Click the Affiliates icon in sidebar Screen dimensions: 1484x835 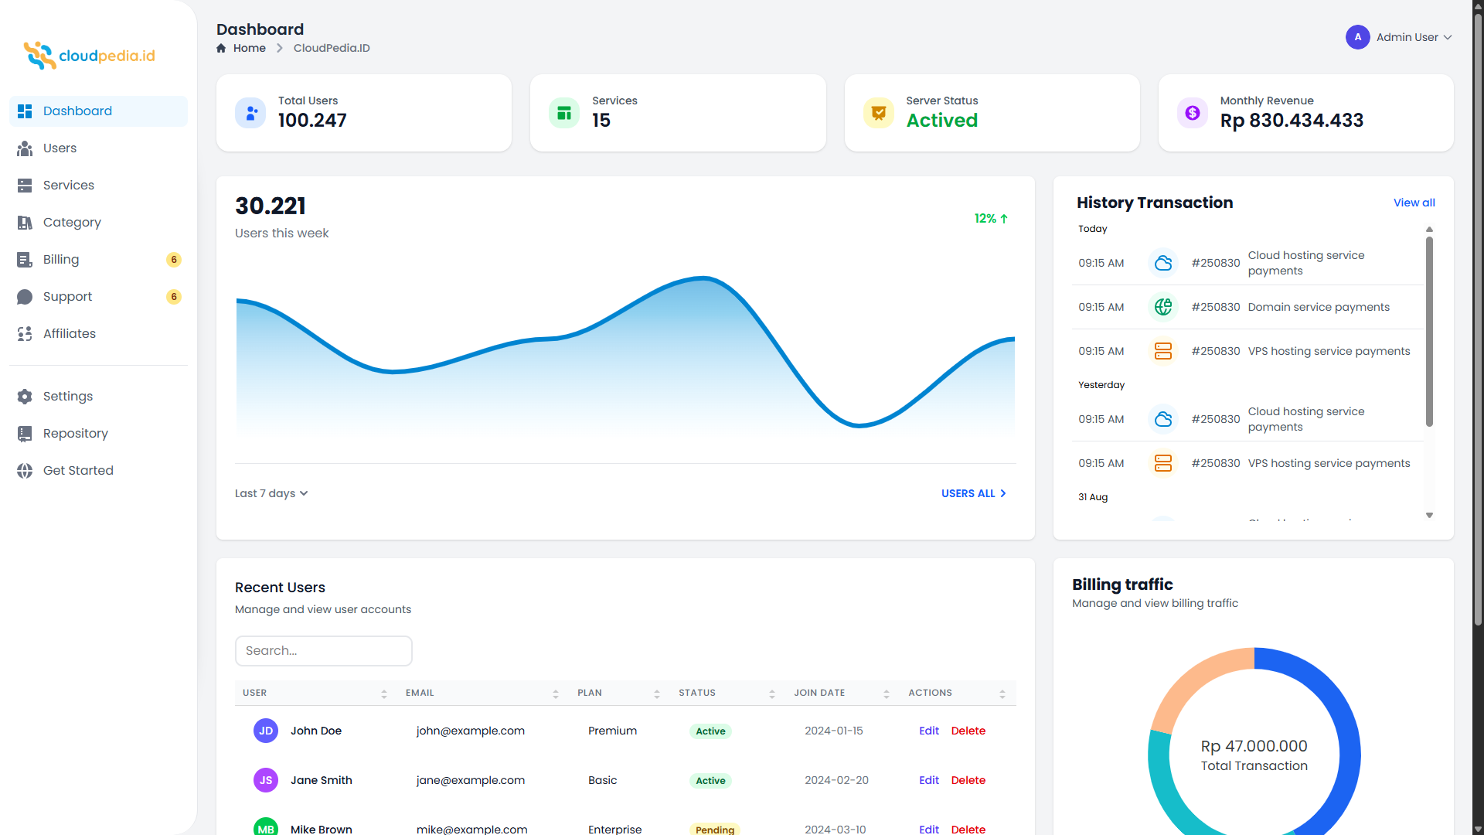point(25,334)
